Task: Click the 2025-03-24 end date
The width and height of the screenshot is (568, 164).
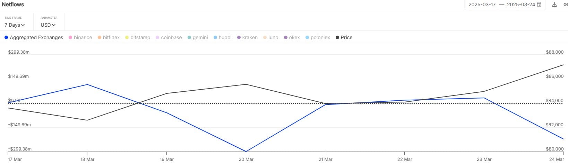Action: (x=521, y=4)
